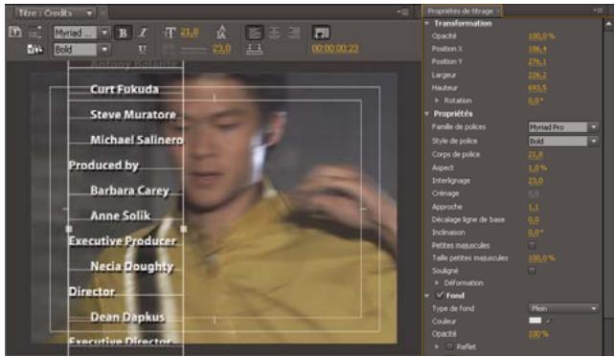Toggle Italic text formatting

click(143, 33)
